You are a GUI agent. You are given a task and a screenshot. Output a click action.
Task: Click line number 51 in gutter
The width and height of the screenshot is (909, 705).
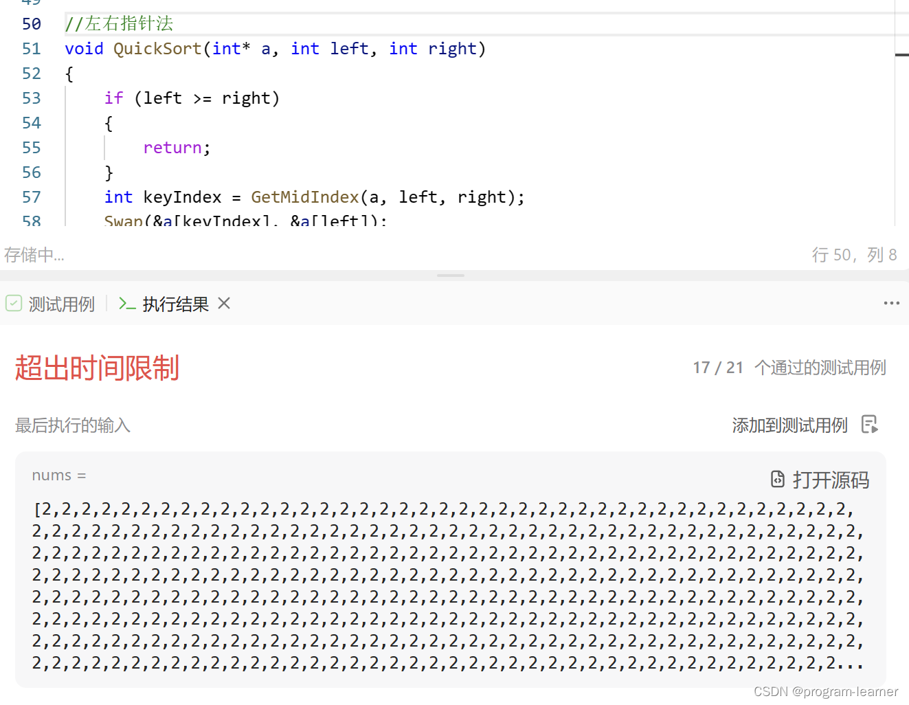pyautogui.click(x=32, y=49)
